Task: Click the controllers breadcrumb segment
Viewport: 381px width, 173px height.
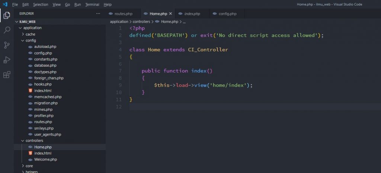Action: tap(141, 21)
